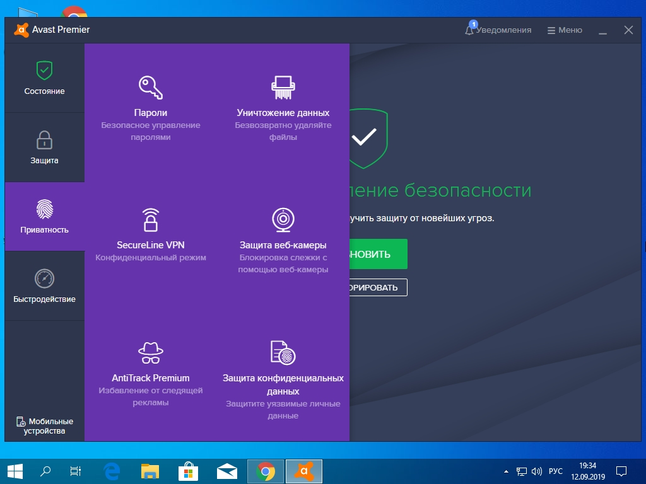The image size is (646, 484).
Task: Click the Безвозвратно удаляйте файлы description
Action: point(283,131)
